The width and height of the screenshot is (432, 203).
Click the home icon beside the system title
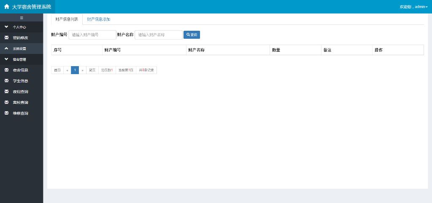(x=7, y=7)
